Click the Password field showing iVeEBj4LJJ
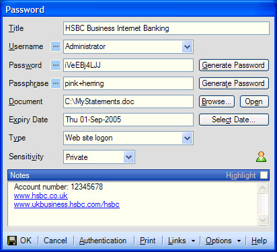Viewport: 277px width, 252px height. pyautogui.click(x=128, y=65)
